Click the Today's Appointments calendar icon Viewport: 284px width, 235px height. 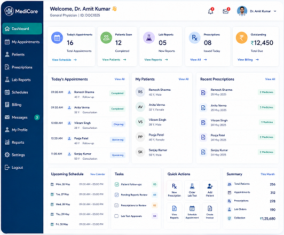(x=57, y=38)
